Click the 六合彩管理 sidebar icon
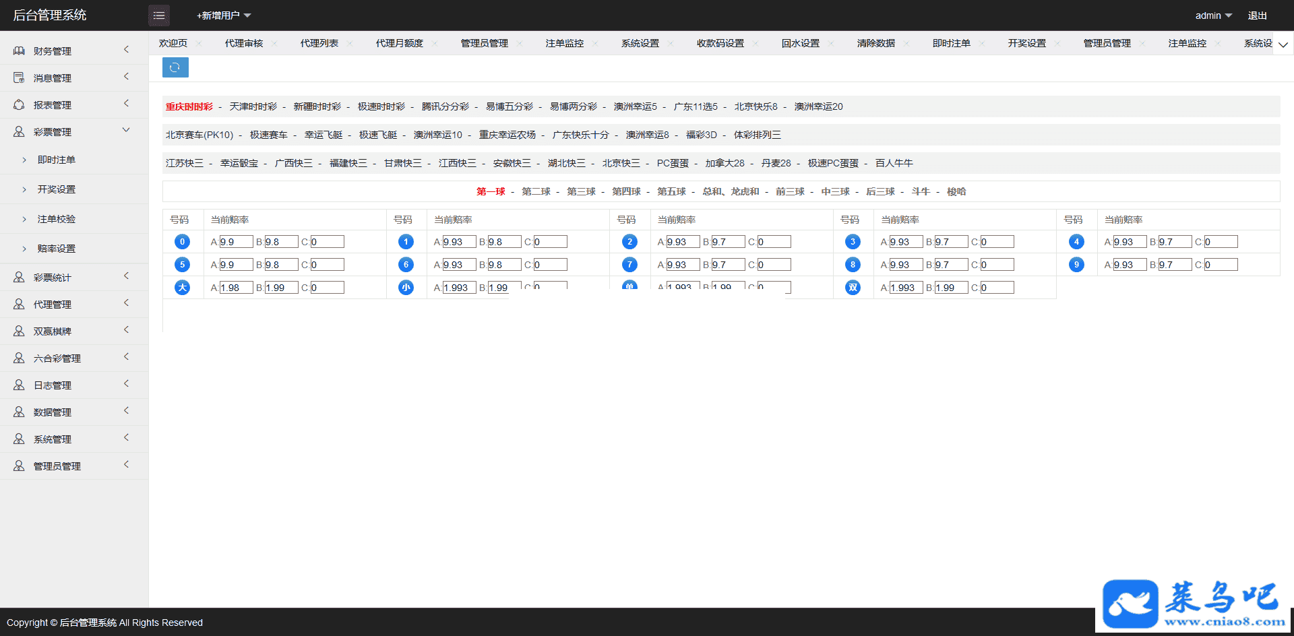 pyautogui.click(x=19, y=358)
